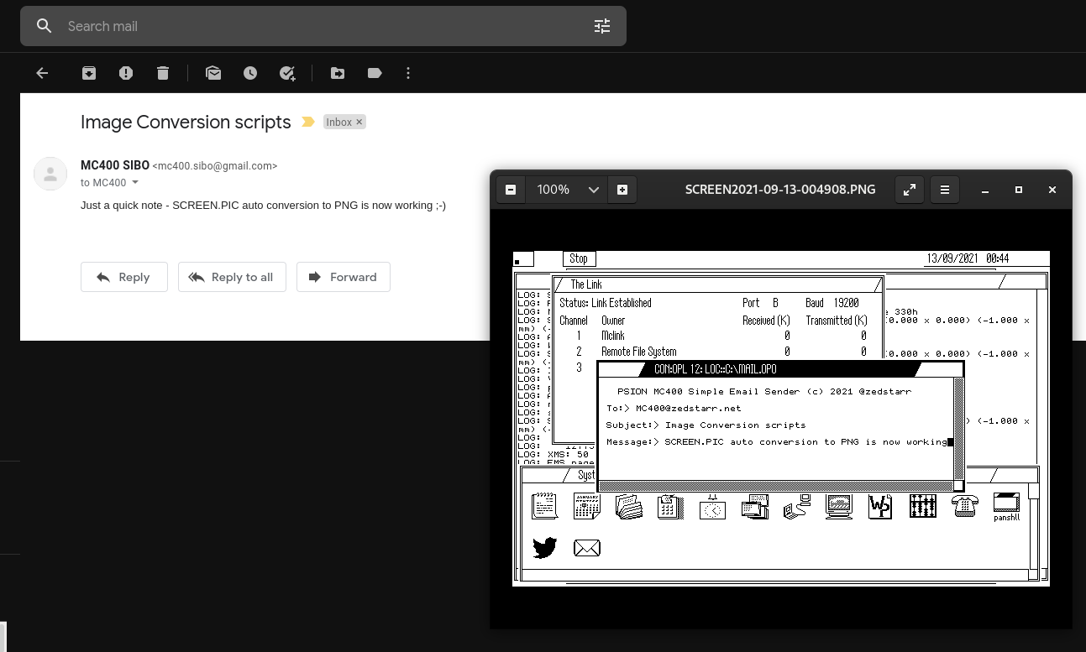Screen dimensions: 1086x652
Task: Open the Move to folder icon
Action: tap(338, 74)
